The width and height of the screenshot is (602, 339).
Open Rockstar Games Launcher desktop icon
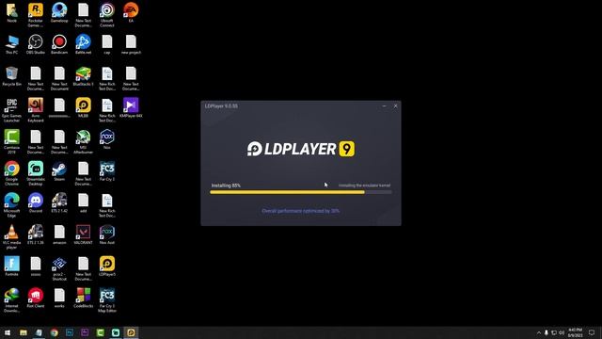36,15
